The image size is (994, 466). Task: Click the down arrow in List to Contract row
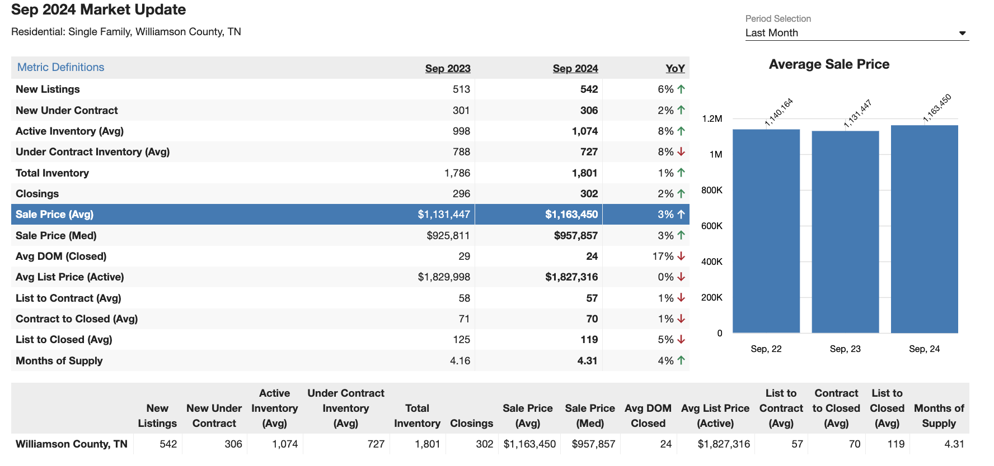click(681, 298)
